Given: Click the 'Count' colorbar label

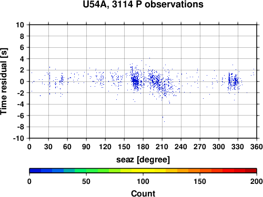Looking at the screenshot, I should click(143, 193).
